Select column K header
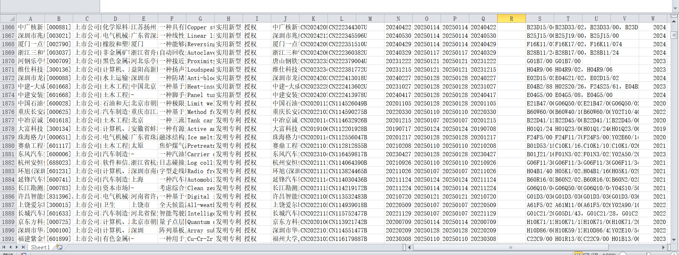The image size is (679, 255). (313, 19)
